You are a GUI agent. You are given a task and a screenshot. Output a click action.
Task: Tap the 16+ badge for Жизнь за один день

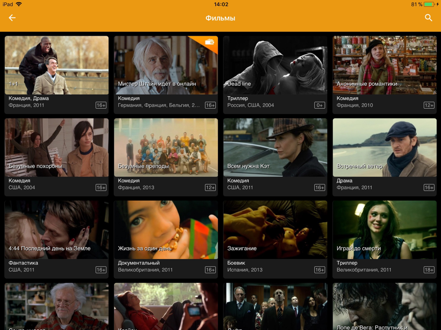(x=210, y=270)
